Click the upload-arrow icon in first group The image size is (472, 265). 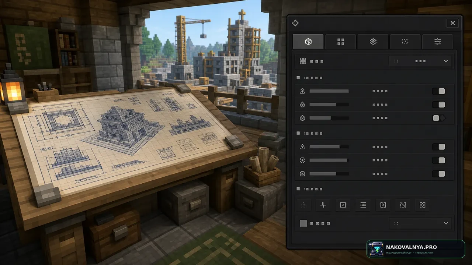(303, 91)
